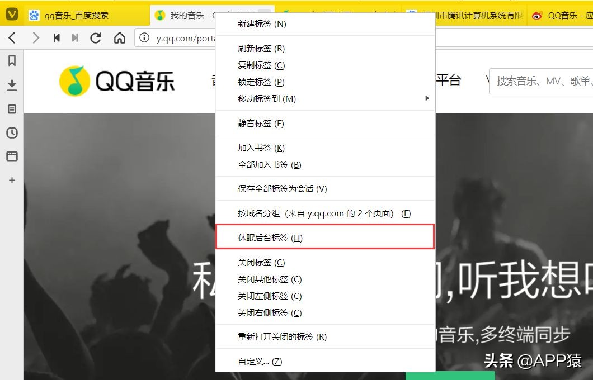Image resolution: width=593 pixels, height=380 pixels.
Task: Open the bookmarks panel in the sidebar
Action: [x=12, y=61]
